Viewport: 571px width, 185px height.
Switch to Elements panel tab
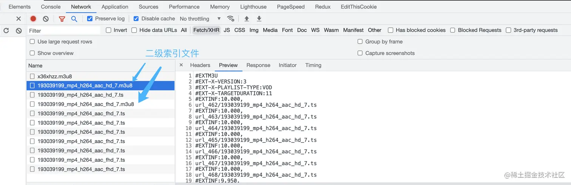(19, 6)
